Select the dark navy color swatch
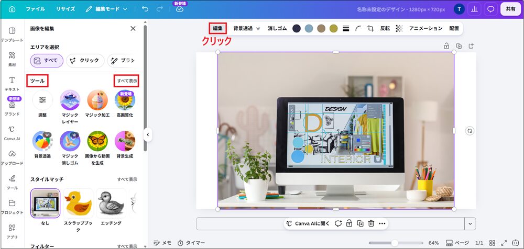Image resolution: width=524 pixels, height=249 pixels. click(x=297, y=28)
